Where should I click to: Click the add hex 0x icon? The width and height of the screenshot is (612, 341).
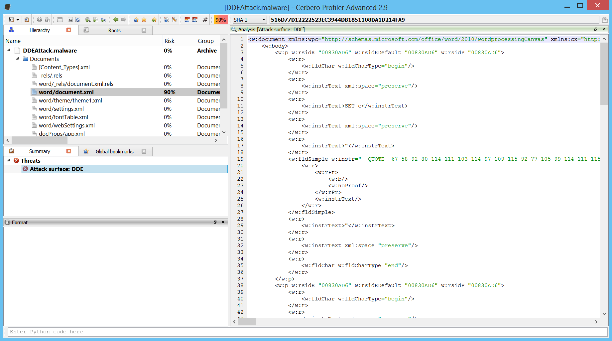coord(103,20)
